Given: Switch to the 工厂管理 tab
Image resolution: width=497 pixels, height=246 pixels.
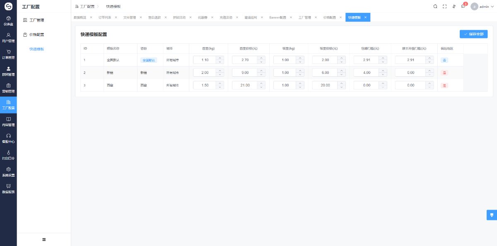Looking at the screenshot, I should point(305,17).
